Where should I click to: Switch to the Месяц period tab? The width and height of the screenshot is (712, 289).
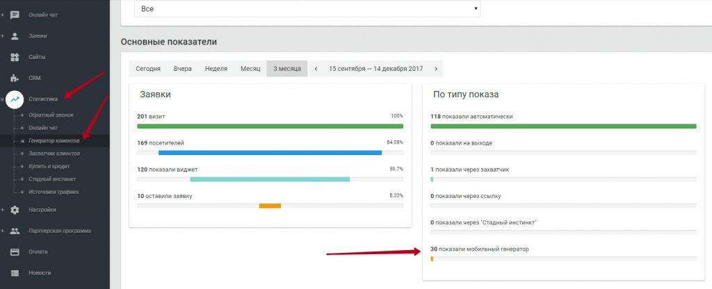[x=250, y=69]
